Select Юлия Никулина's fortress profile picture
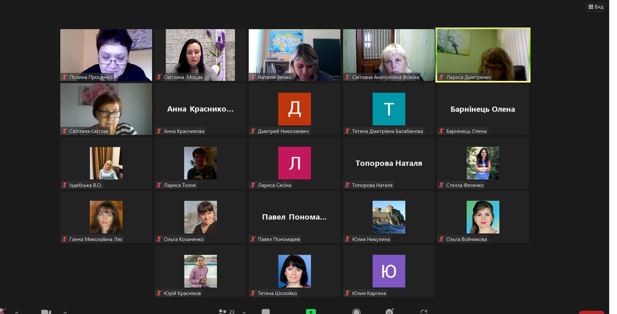The image size is (617, 314). [389, 217]
